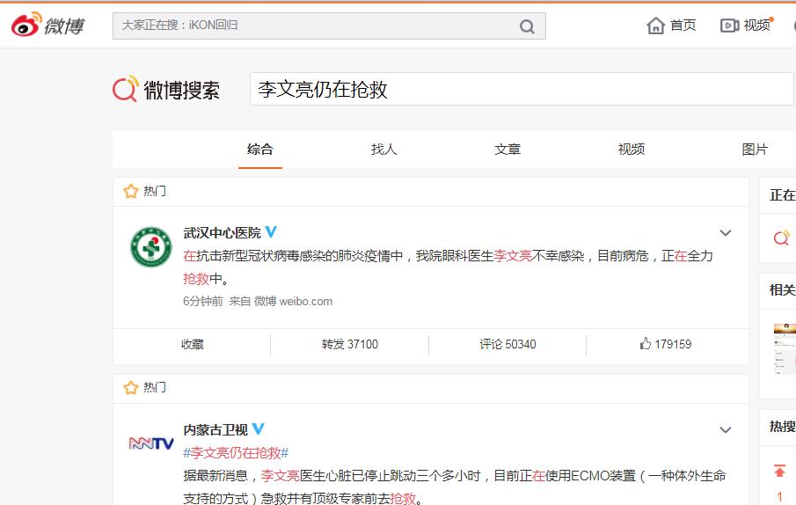This screenshot has height=505, width=796.
Task: Click the Weibo logo at top left
Action: coord(47,25)
